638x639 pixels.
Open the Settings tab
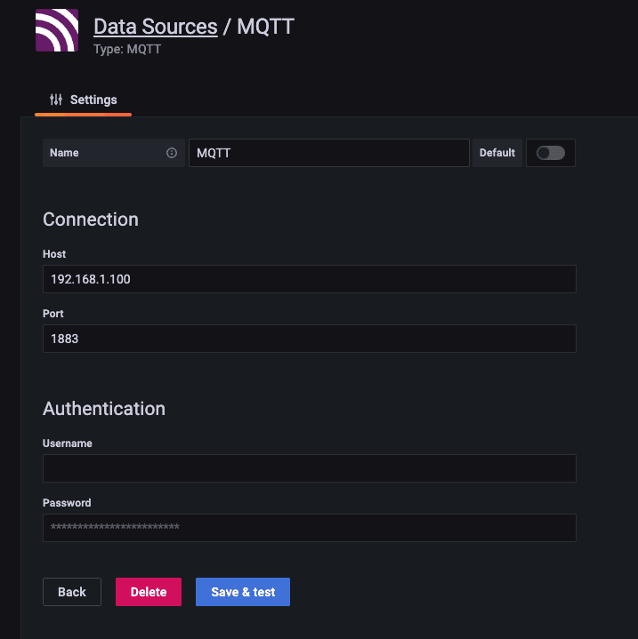click(84, 100)
